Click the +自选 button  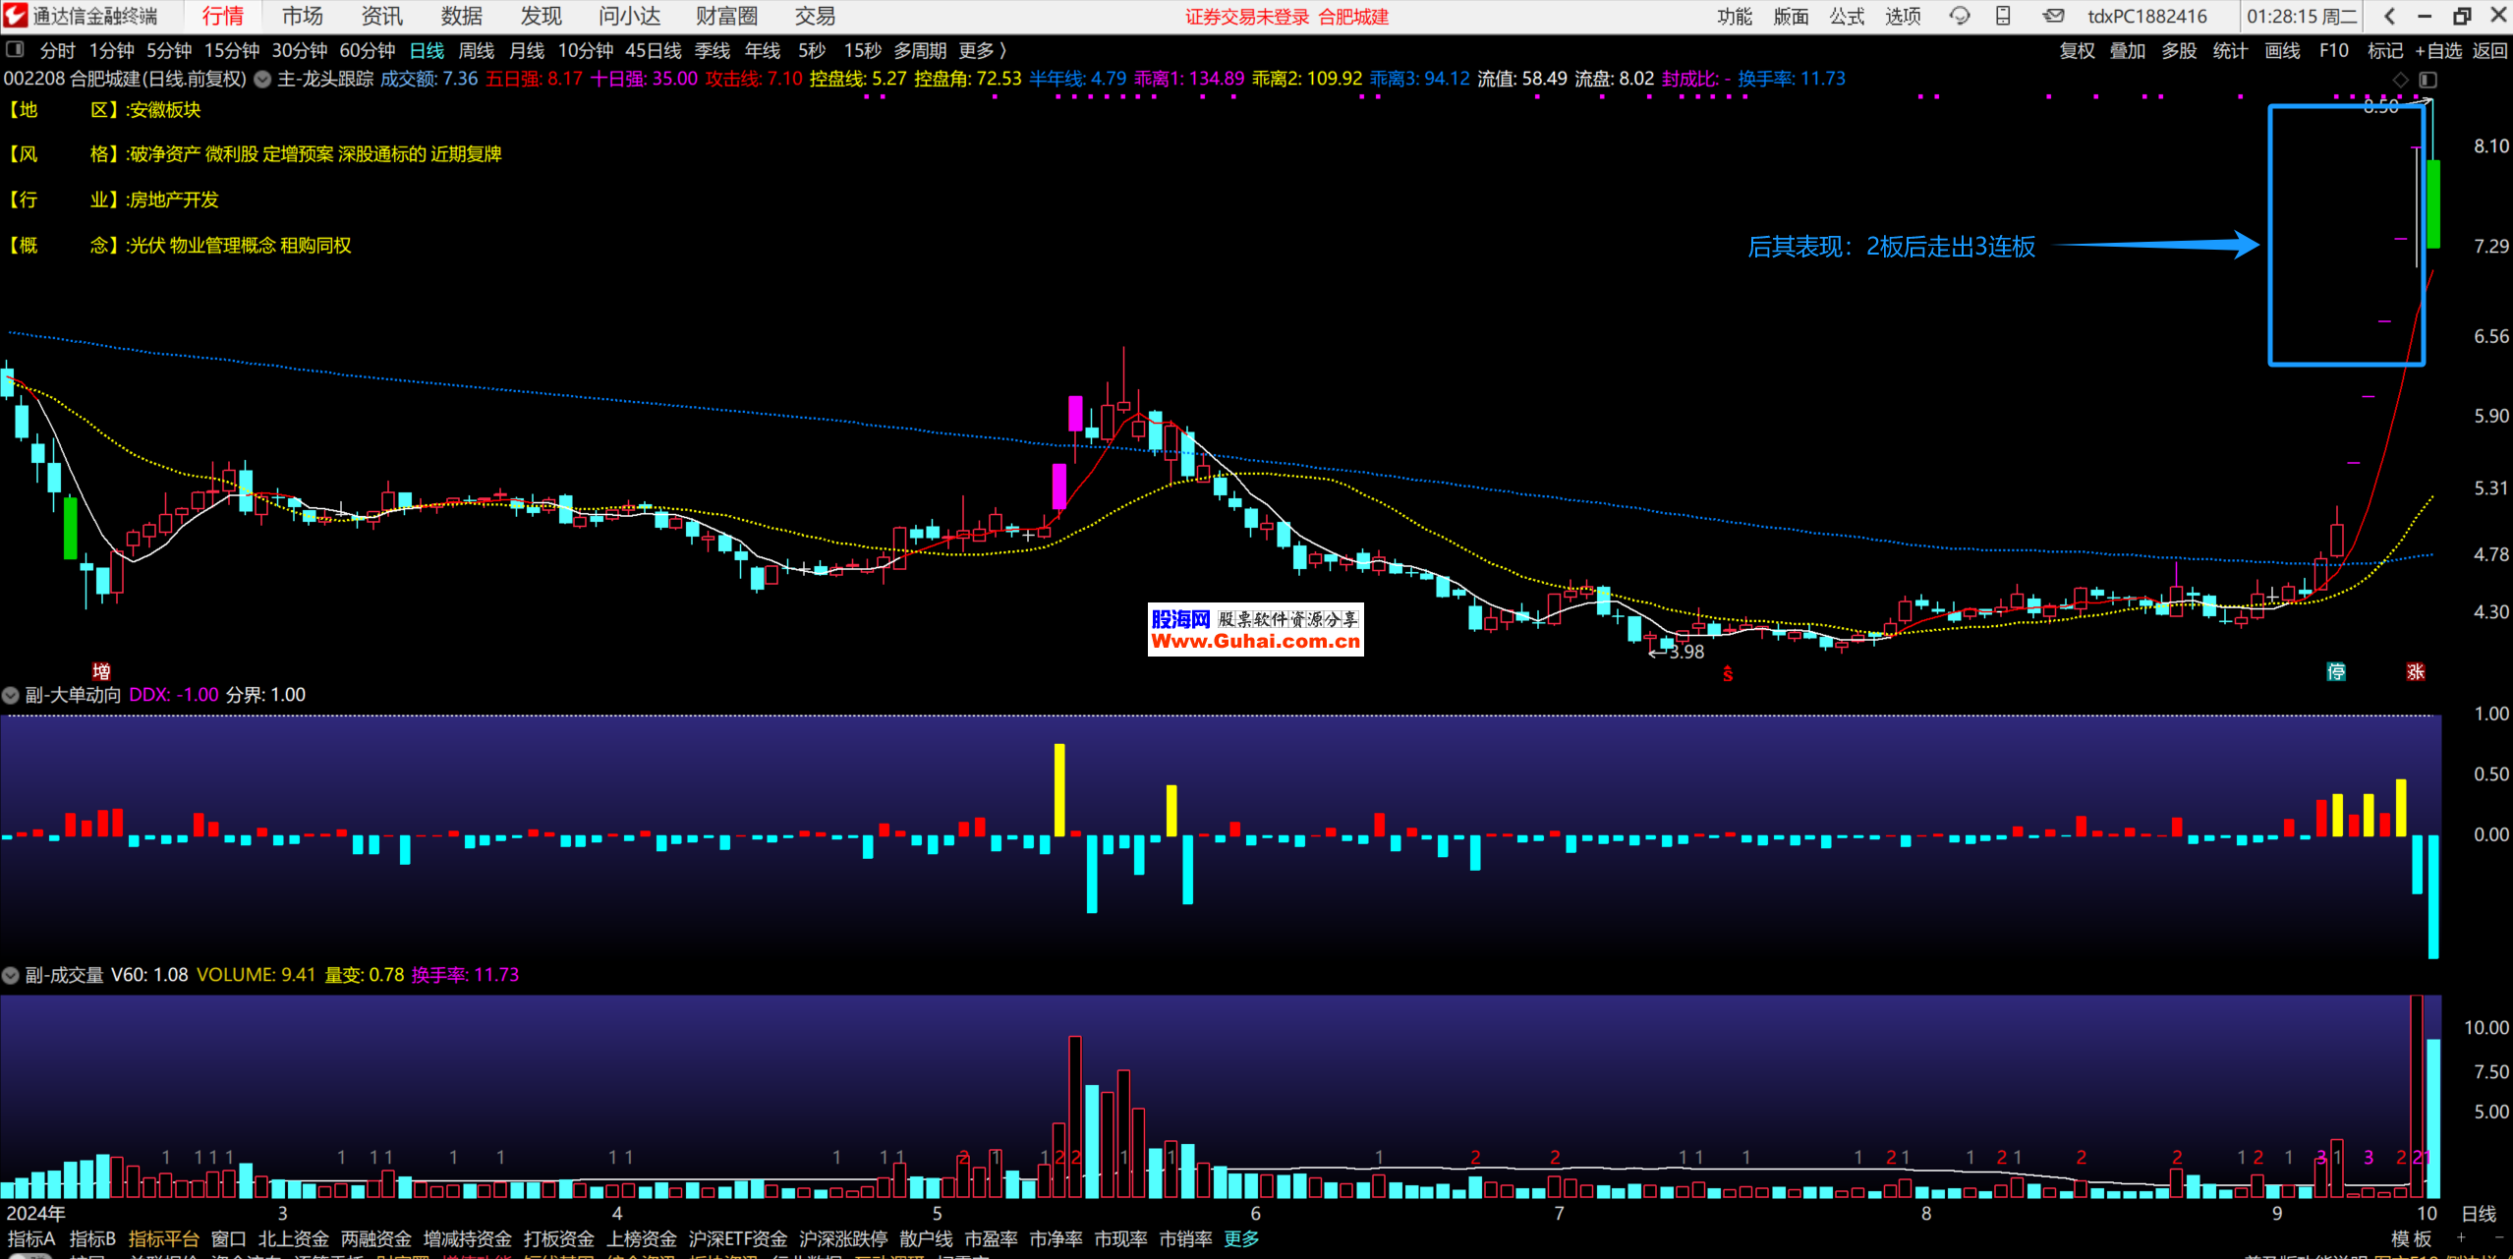tap(2439, 50)
